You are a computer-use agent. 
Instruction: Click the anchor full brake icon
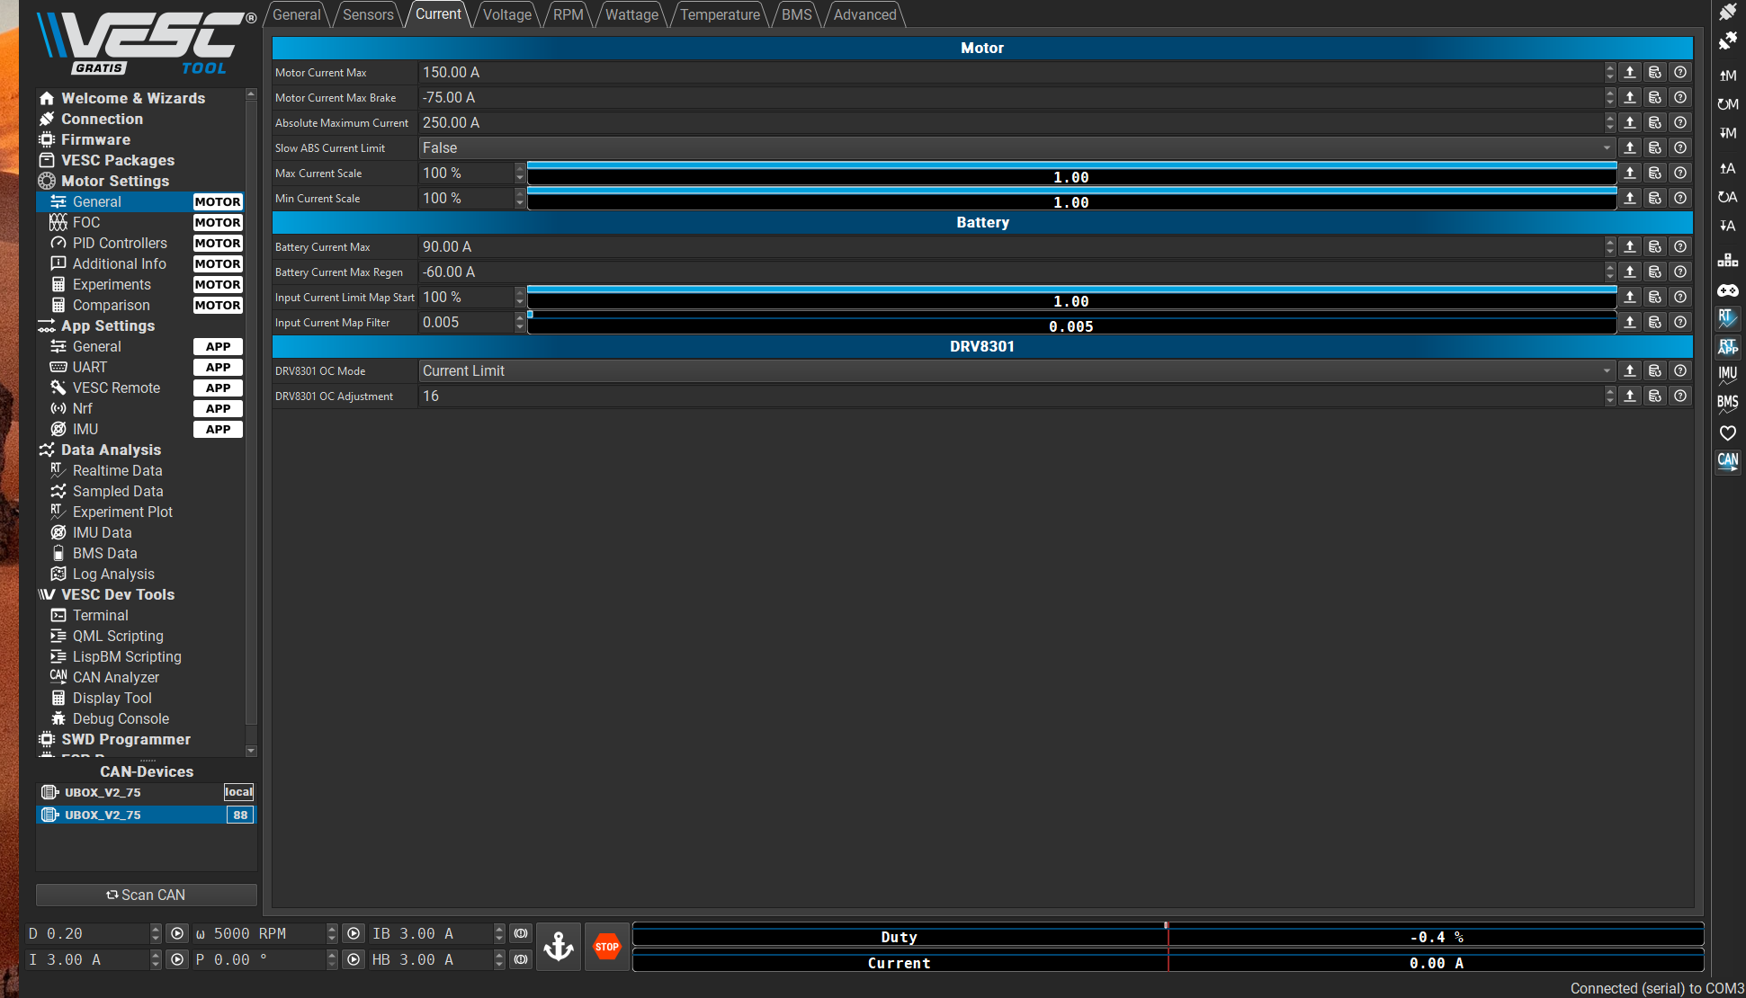pos(559,947)
